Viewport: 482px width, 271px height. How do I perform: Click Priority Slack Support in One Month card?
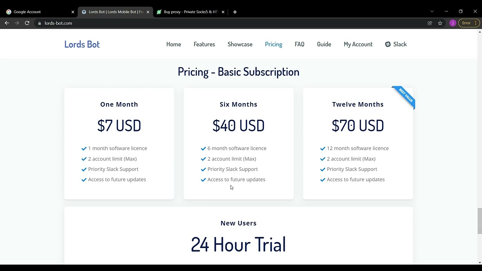tap(113, 169)
